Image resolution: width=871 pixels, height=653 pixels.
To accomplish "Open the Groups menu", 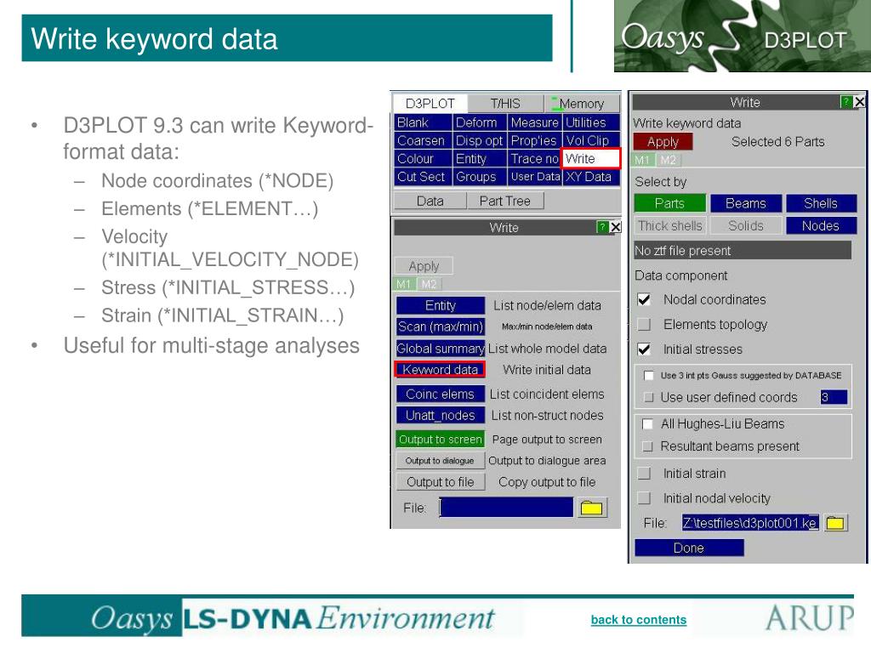I will [x=480, y=177].
